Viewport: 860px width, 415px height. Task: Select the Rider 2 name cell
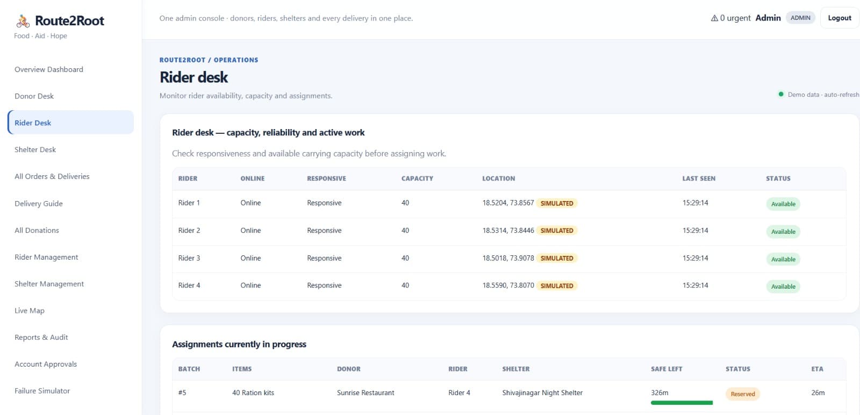tap(189, 230)
